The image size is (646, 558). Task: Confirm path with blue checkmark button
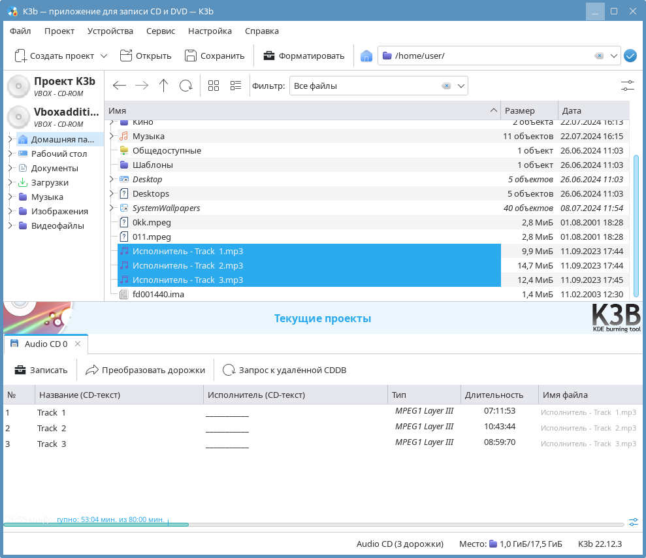(630, 56)
